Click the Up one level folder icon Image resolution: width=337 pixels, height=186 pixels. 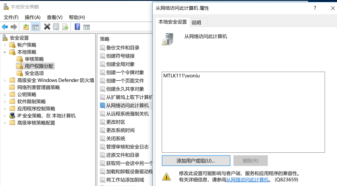click(x=26, y=27)
